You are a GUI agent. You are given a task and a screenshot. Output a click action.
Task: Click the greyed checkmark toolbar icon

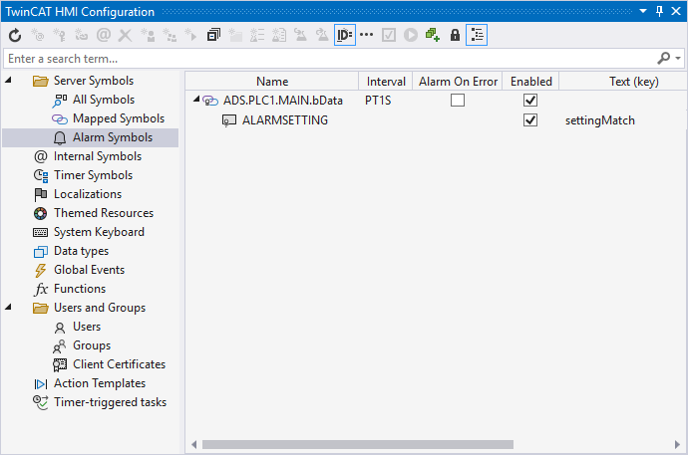389,35
